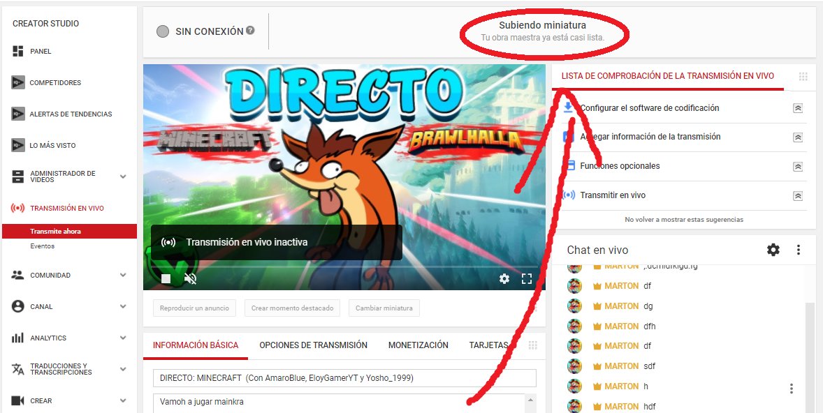Click the Administrador de Videos icon
This screenshot has width=823, height=413.
coord(18,177)
